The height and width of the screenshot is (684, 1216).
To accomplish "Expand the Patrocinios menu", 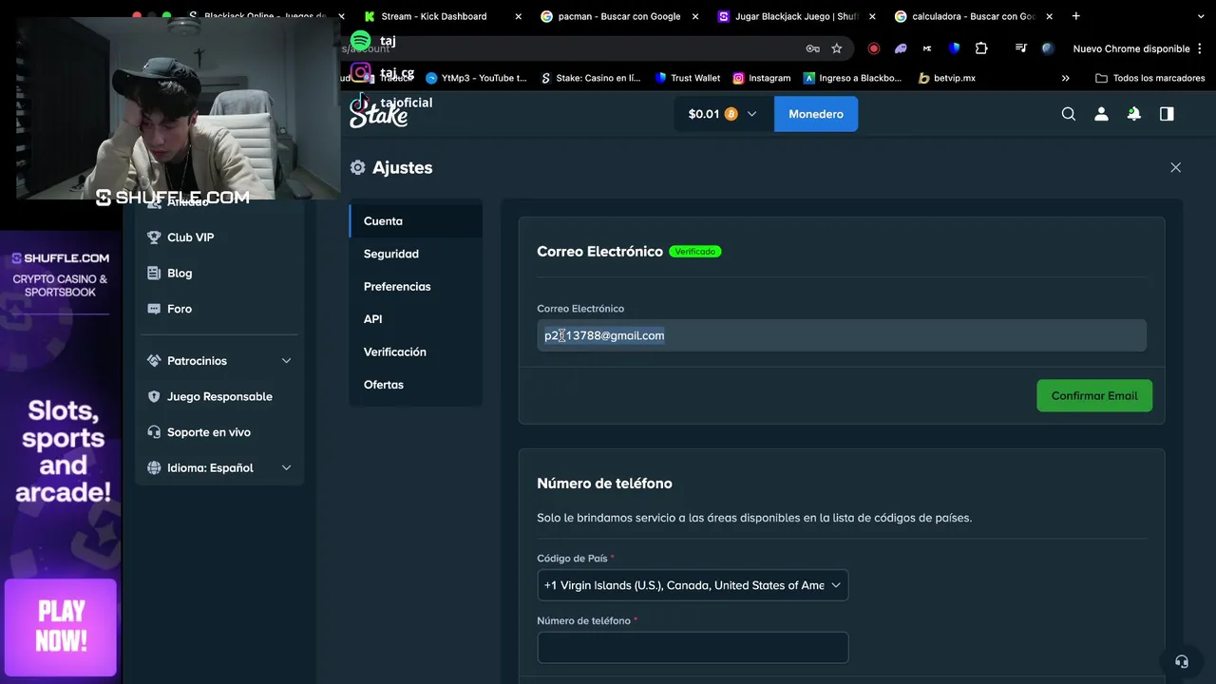I will (219, 361).
